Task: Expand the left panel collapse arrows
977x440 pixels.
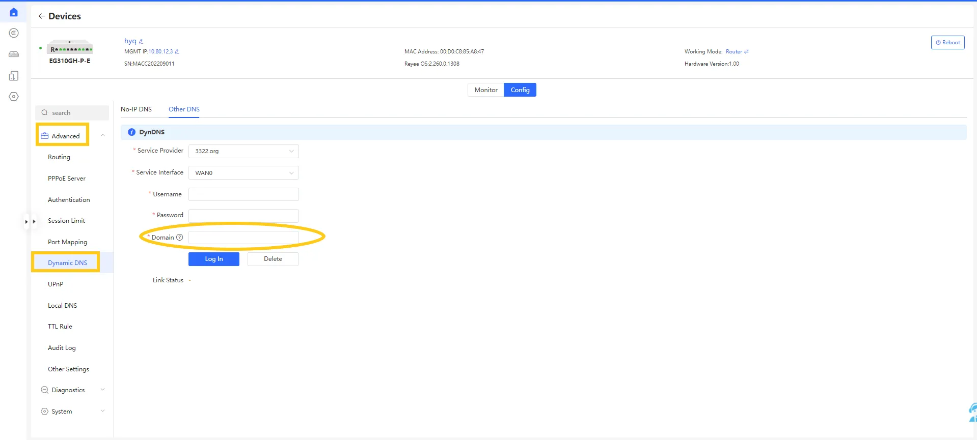Action: [x=30, y=222]
